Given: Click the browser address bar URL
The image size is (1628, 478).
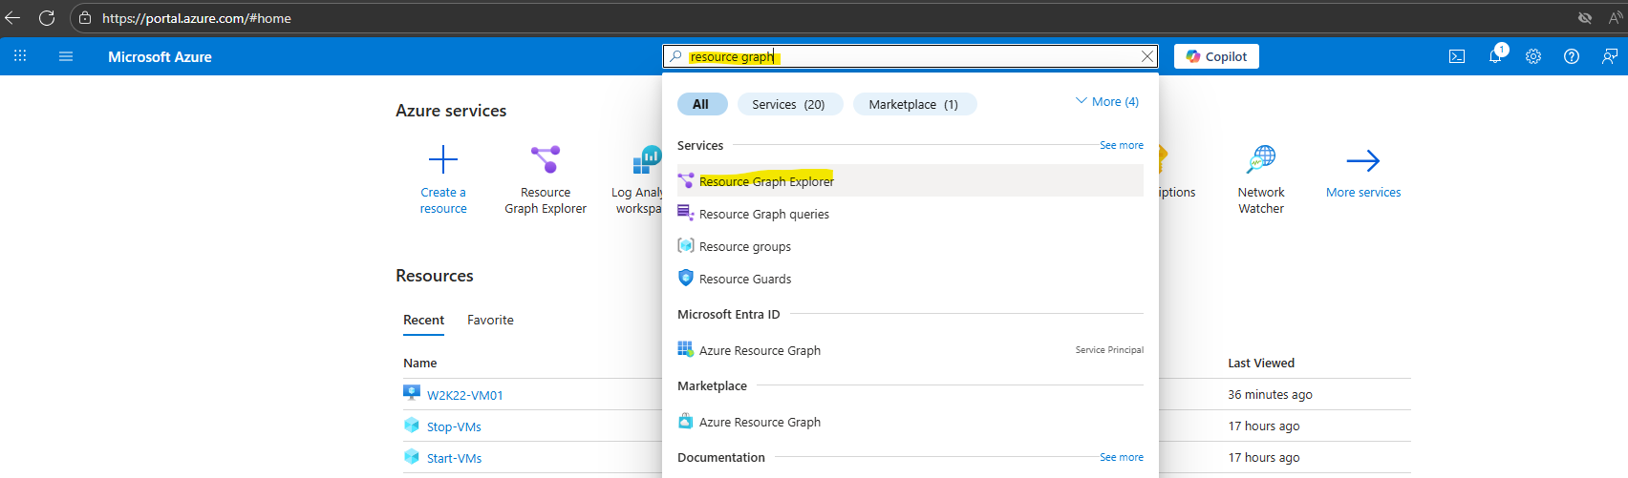Looking at the screenshot, I should (x=197, y=18).
